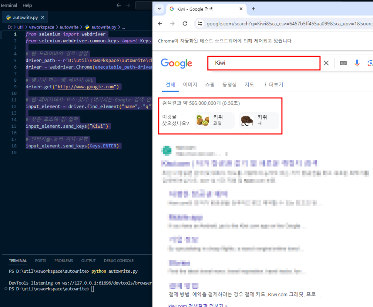Open the kiwi.com 검색결과 더보기 link
373x307 pixels.
(198, 305)
